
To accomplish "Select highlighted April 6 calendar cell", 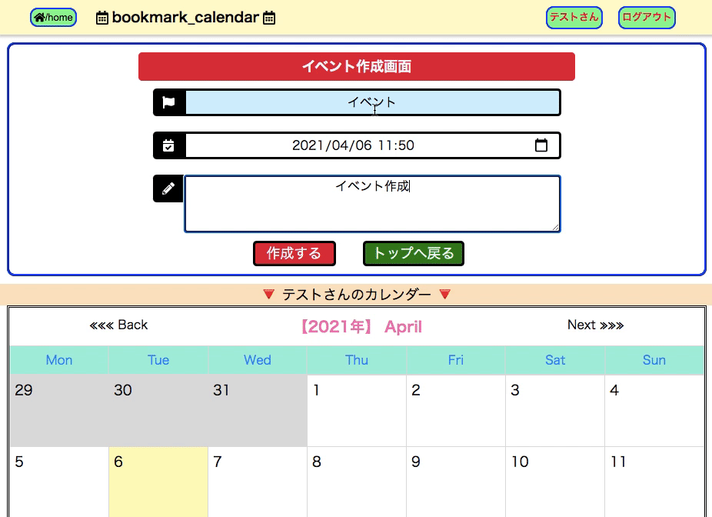I will 158,481.
